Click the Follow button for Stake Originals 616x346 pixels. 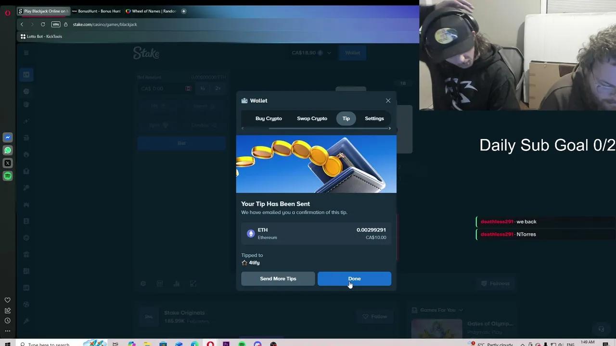374,316
